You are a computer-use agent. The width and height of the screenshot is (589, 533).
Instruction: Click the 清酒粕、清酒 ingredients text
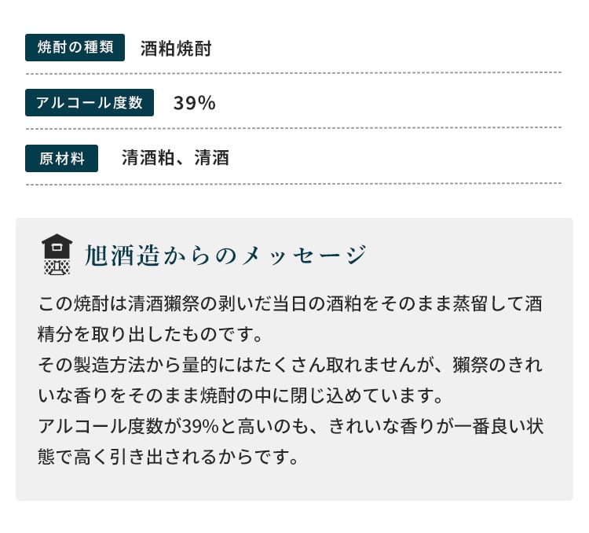coord(175,157)
